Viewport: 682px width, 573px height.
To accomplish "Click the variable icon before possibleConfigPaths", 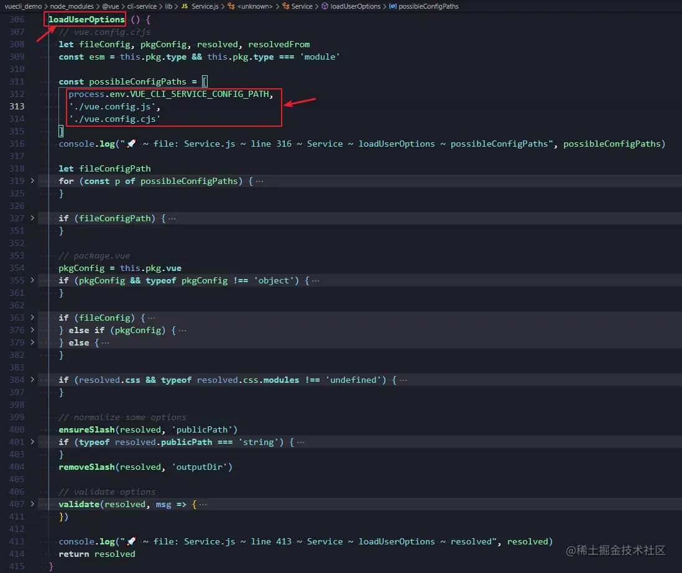I will (393, 6).
